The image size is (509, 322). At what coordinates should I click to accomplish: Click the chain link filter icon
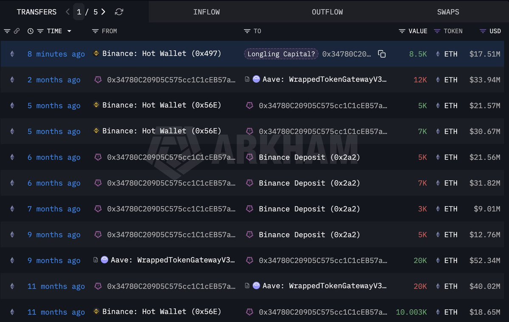pyautogui.click(x=17, y=31)
